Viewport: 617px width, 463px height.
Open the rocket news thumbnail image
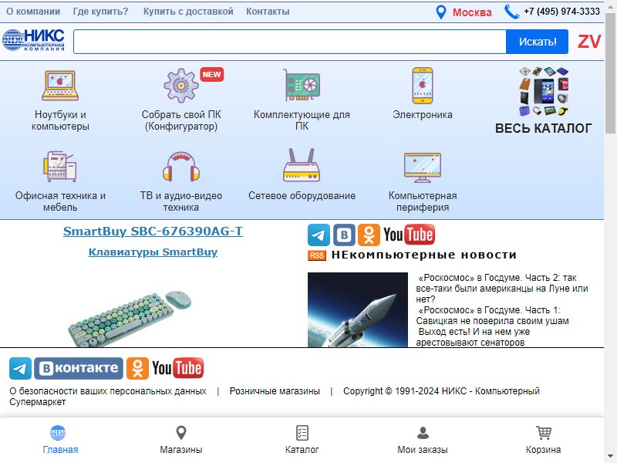358,310
